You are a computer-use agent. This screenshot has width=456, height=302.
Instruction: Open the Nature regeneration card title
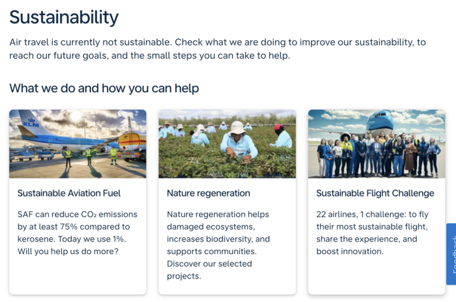[208, 193]
